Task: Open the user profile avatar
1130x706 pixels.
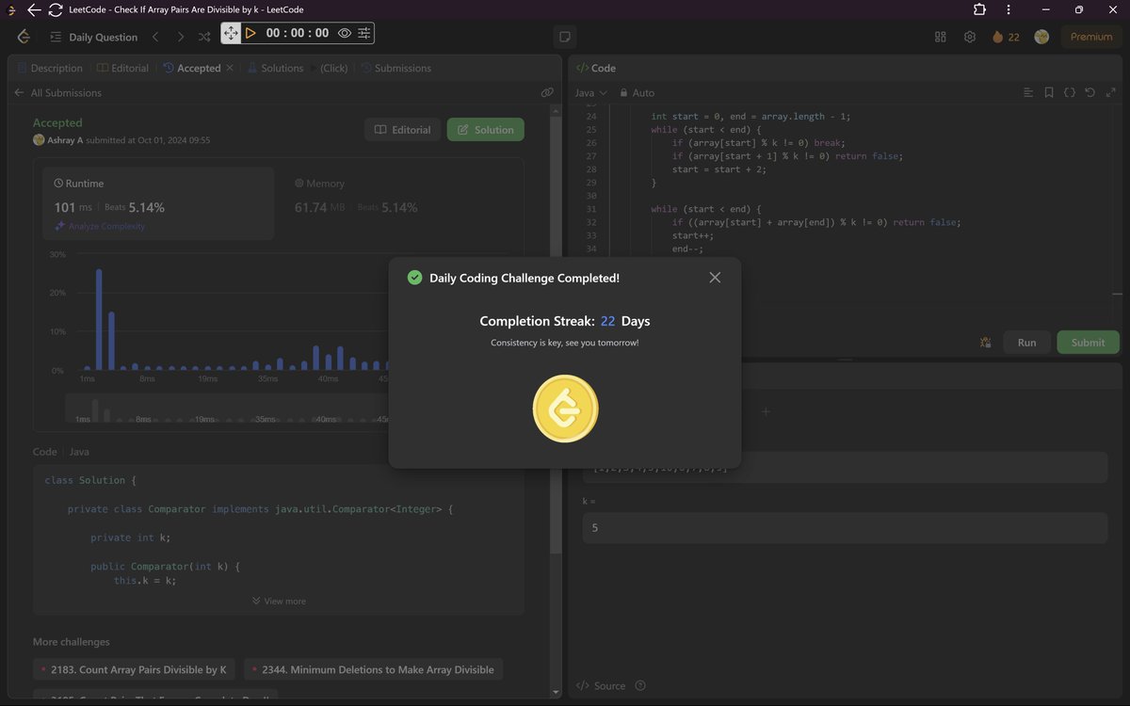Action: [1041, 37]
